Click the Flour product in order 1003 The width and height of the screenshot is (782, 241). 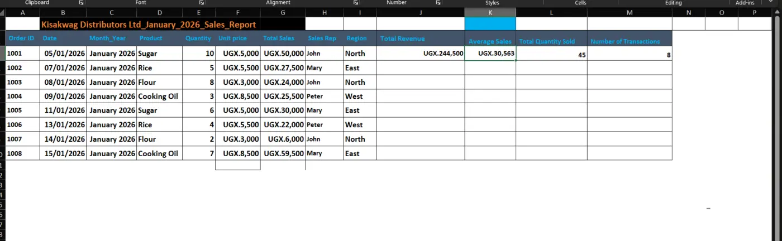(x=160, y=82)
